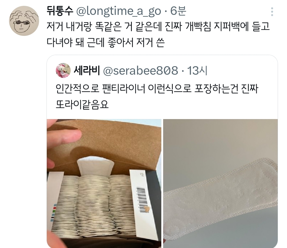Open 뒤통수 profile avatar with sunglasses drawing
This screenshot has height=248, width=287.
[x=24, y=21]
